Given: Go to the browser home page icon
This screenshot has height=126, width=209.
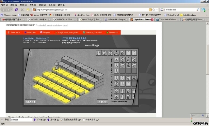Looking at the screenshot, I should coord(28,10).
